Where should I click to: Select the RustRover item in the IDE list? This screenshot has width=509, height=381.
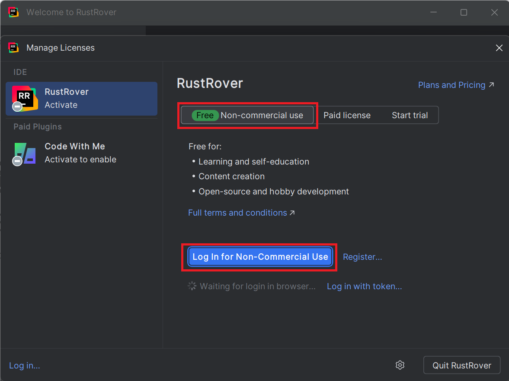tap(81, 99)
